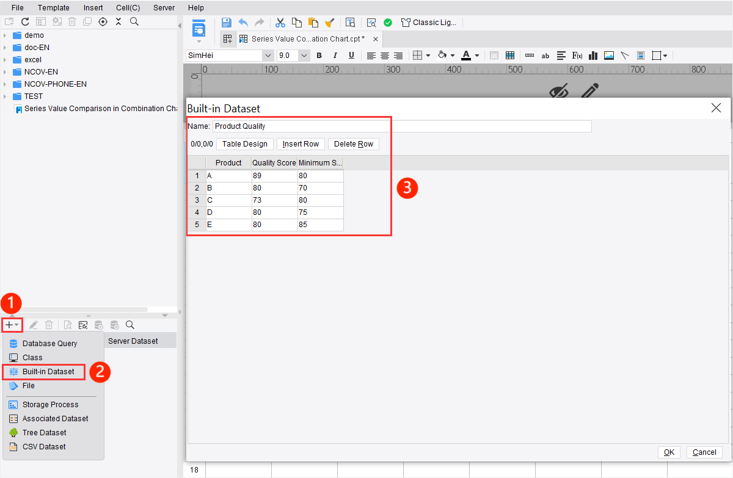Toggle italic formatting
The image size is (733, 478).
coord(334,56)
